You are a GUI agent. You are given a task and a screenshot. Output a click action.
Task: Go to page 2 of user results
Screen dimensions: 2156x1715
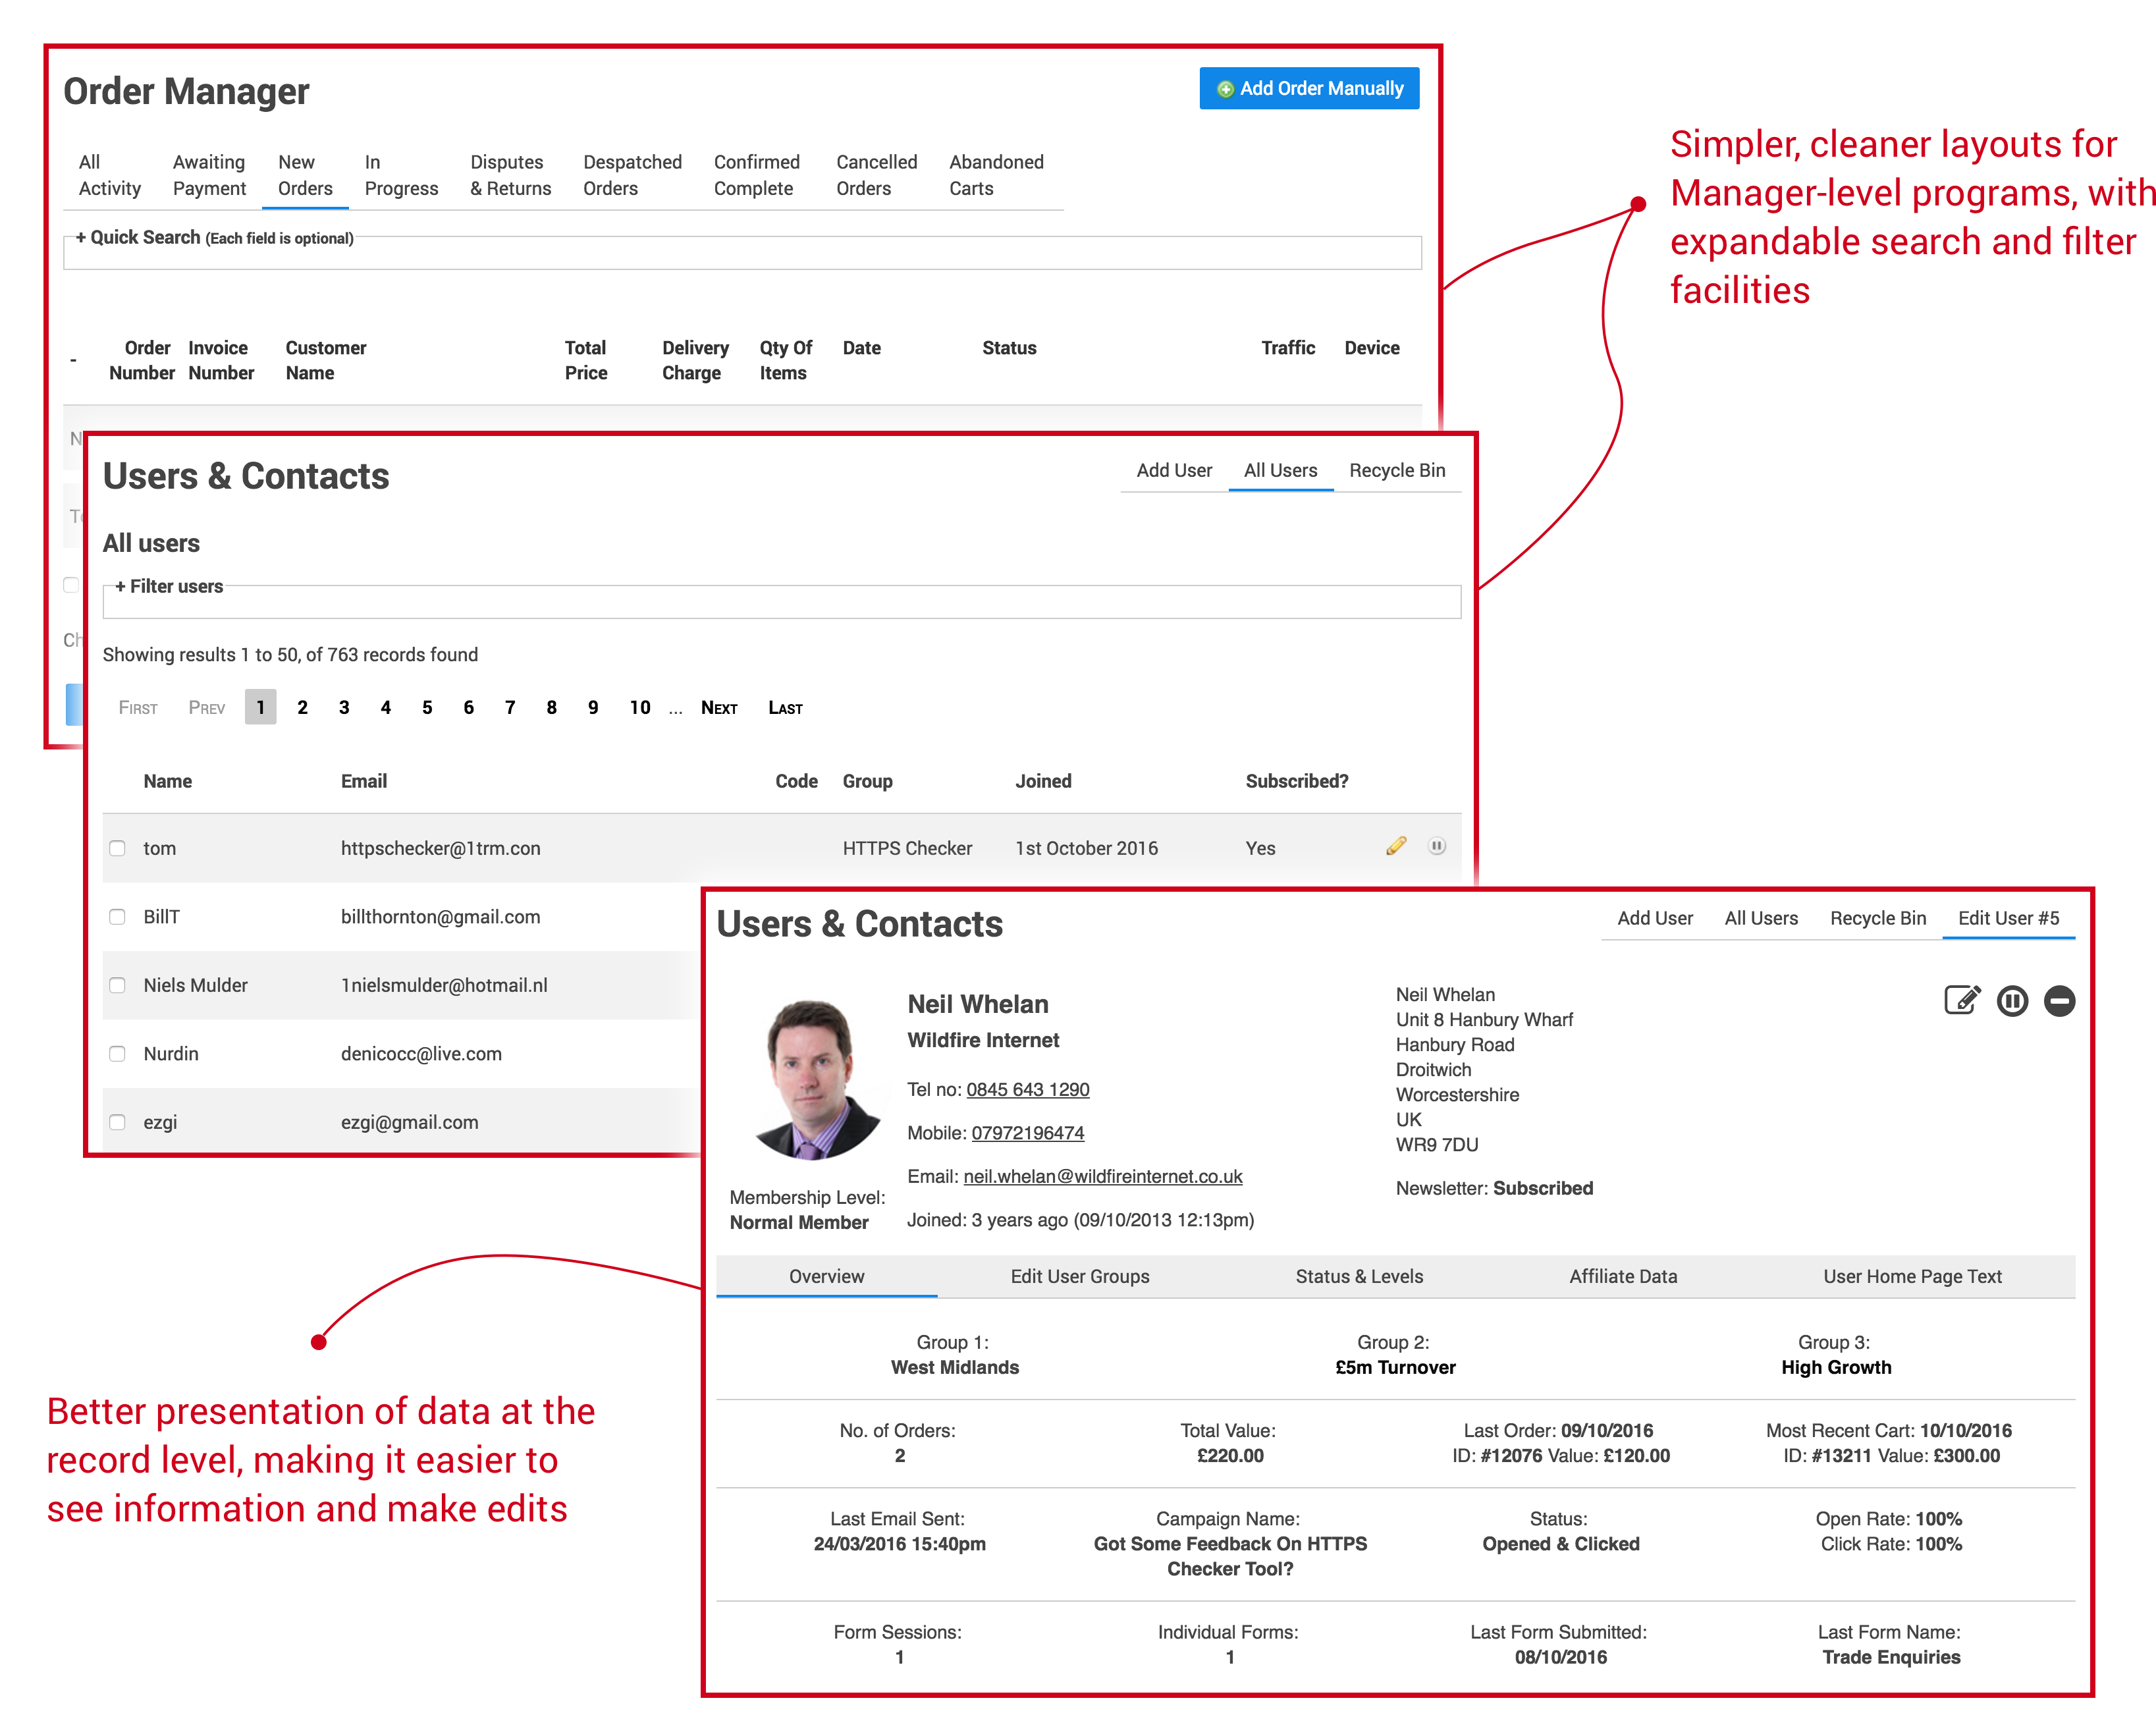[302, 707]
